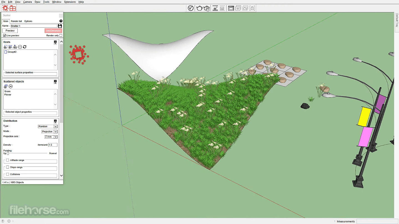
Task: Open the distribution Type dropdown set to Random
Action: point(48,126)
